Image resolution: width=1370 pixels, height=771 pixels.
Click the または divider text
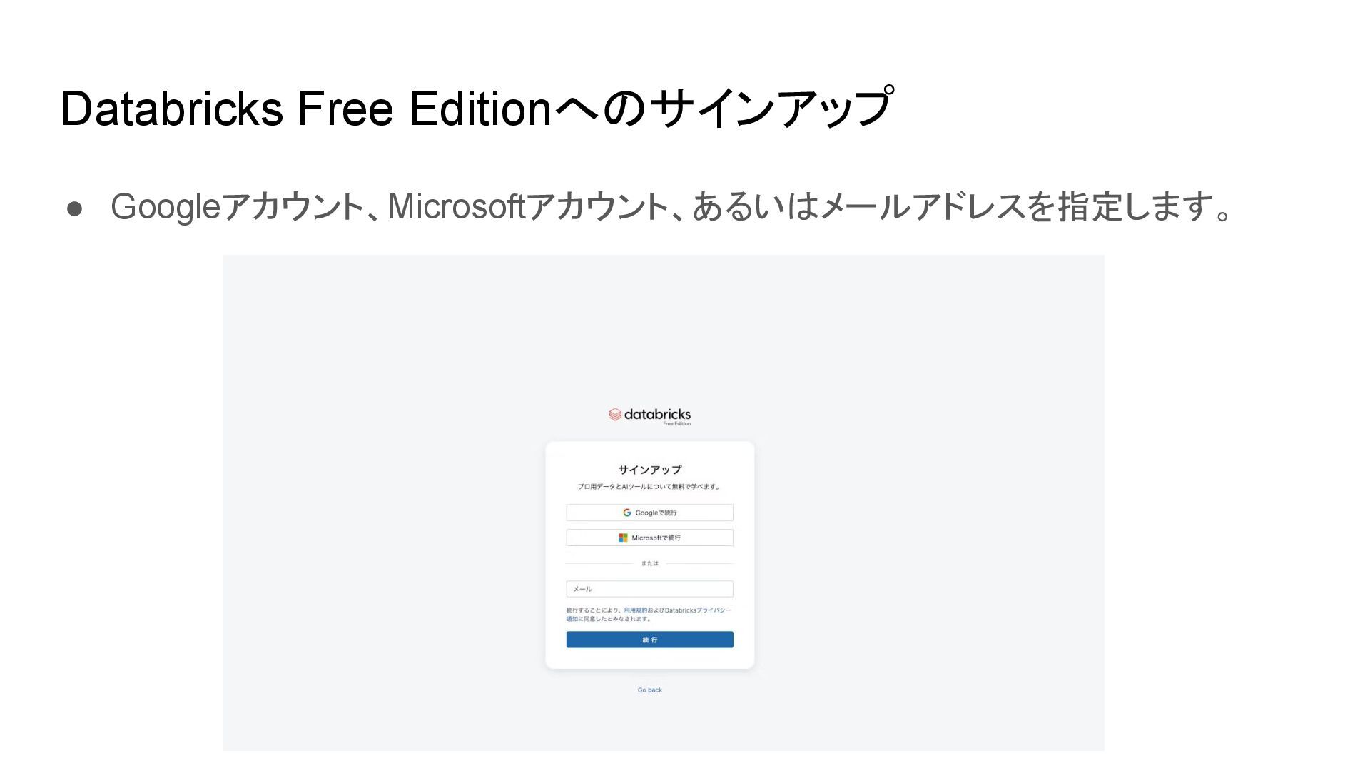pos(649,564)
